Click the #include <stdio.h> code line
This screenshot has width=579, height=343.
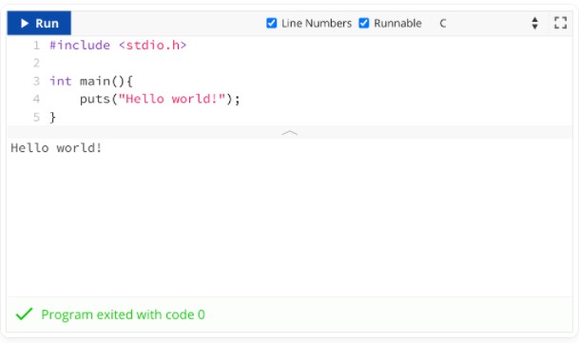[118, 45]
